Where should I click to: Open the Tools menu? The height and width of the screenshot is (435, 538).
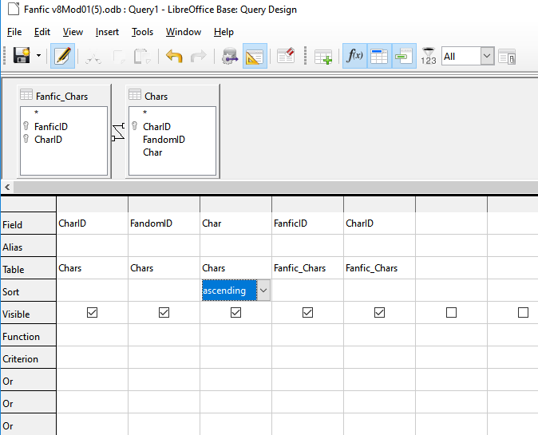pos(142,32)
